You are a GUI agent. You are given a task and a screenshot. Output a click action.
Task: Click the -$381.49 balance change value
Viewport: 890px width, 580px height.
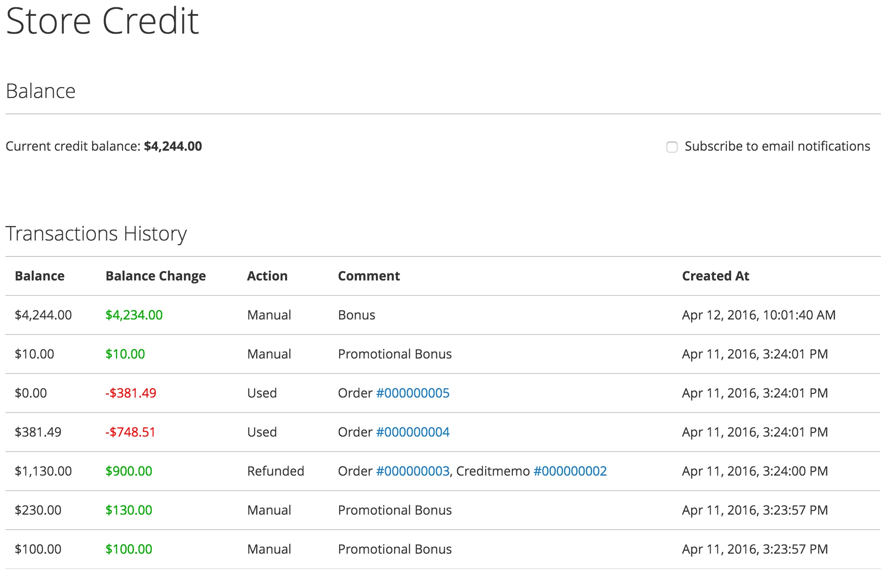coord(130,393)
